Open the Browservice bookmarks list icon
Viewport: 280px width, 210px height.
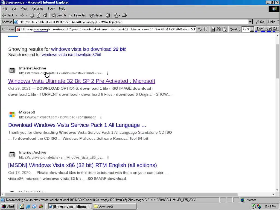pyautogui.click(x=213, y=29)
